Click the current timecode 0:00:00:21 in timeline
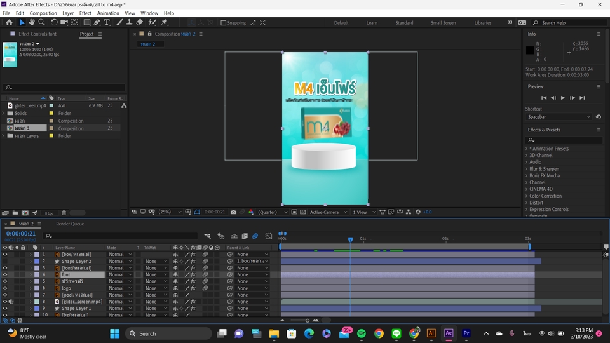The height and width of the screenshot is (343, 610). pos(20,234)
